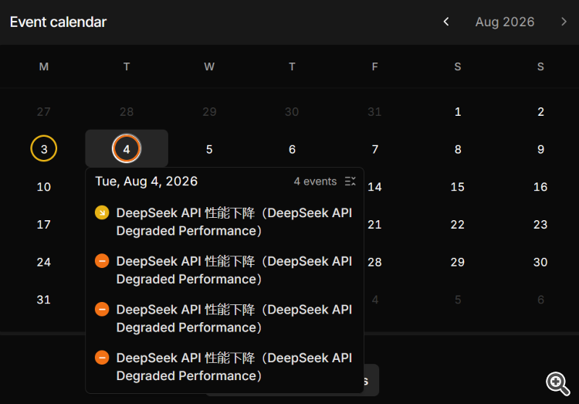Select greyed-out day 31 of July
The image size is (579, 404).
[374, 112]
